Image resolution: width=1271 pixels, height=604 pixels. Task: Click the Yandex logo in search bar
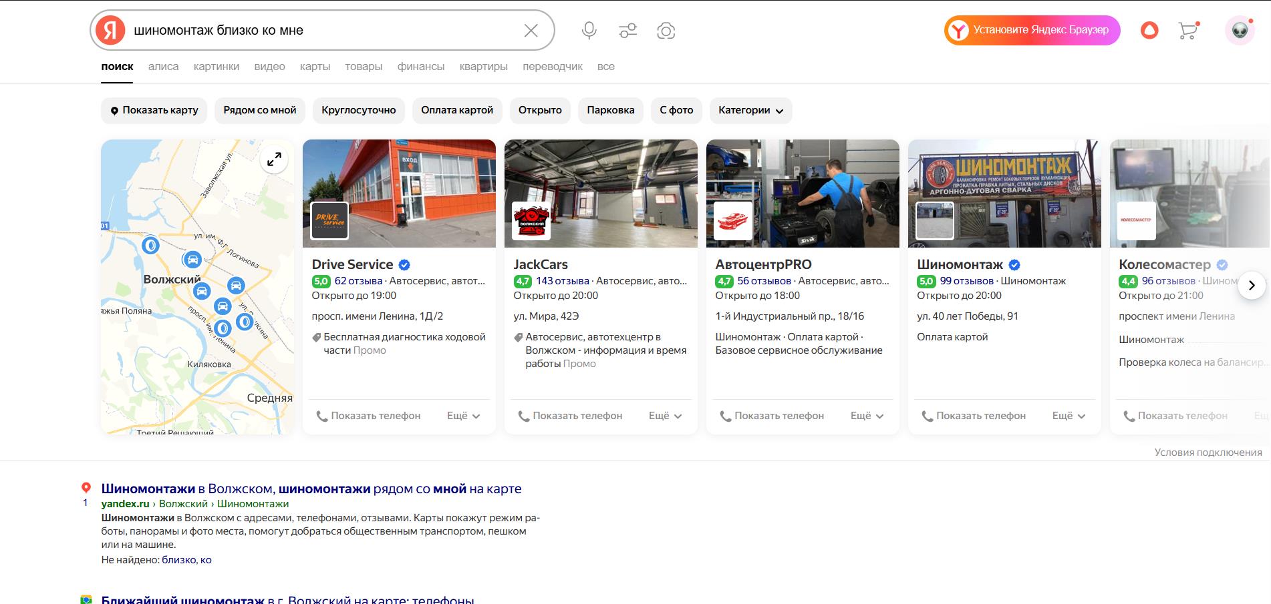click(x=110, y=30)
